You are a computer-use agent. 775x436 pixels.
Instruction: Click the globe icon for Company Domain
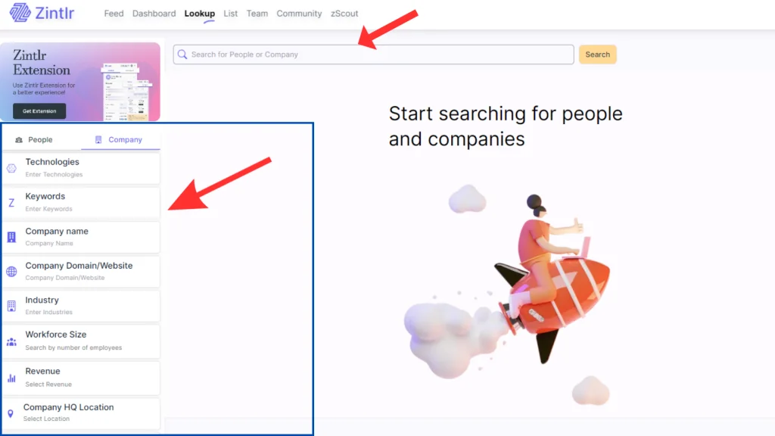[x=11, y=272]
